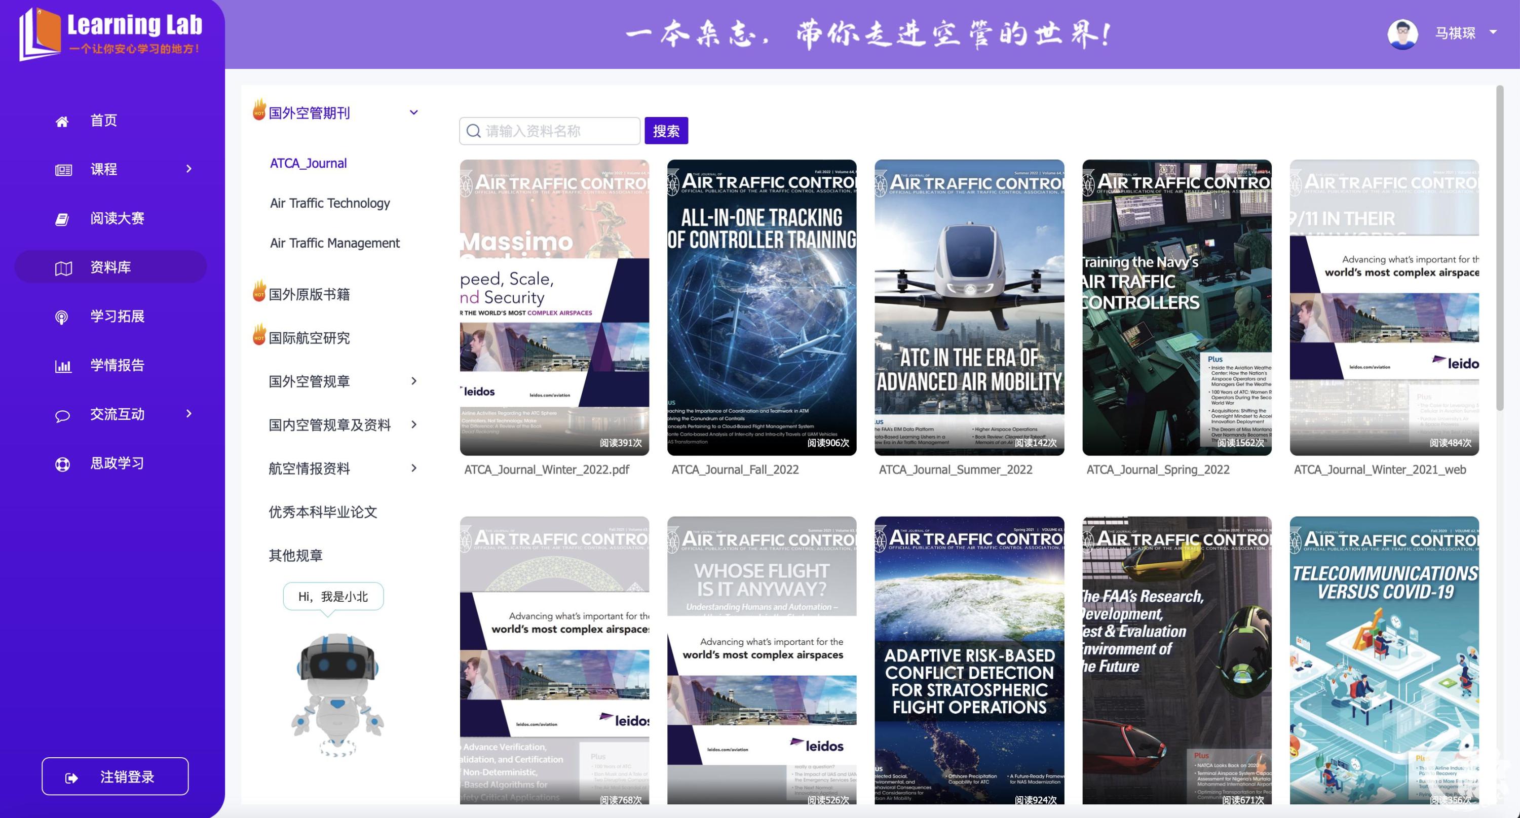Expand the 航空情报资料 submenu arrow
This screenshot has width=1520, height=818.
[413, 469]
